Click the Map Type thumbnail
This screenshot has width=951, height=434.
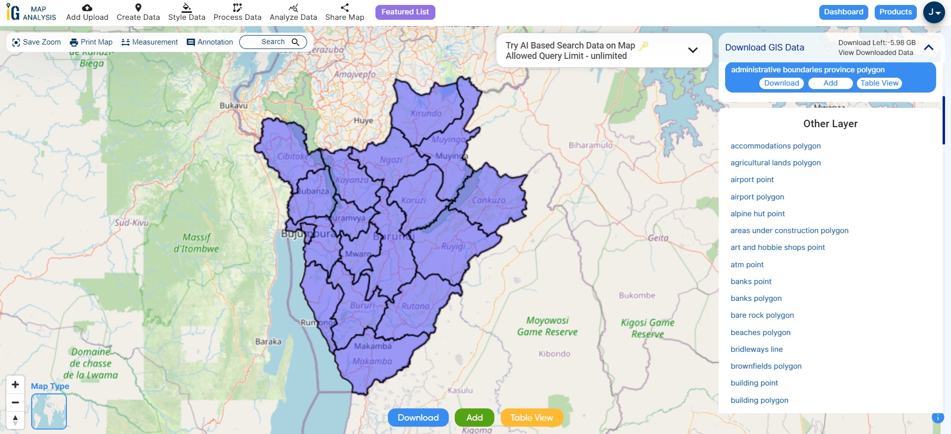click(49, 411)
